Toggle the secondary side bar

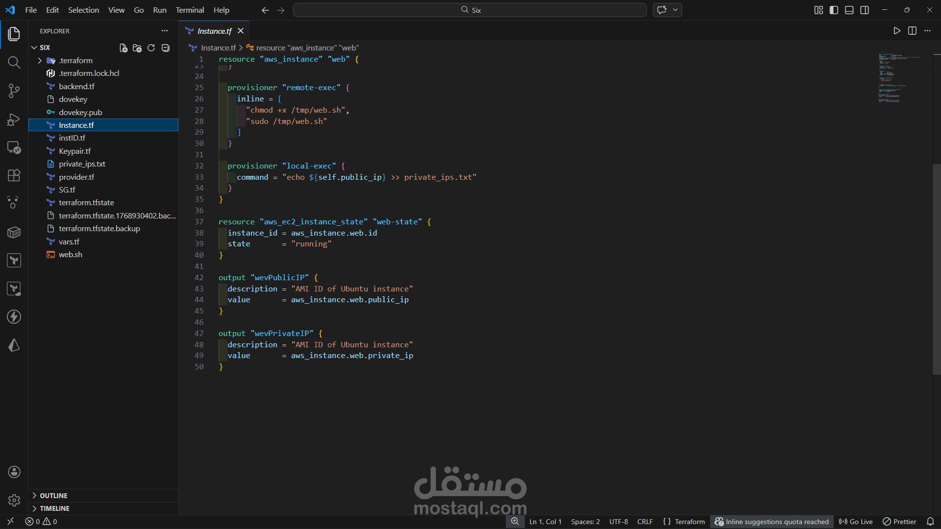coord(865,10)
